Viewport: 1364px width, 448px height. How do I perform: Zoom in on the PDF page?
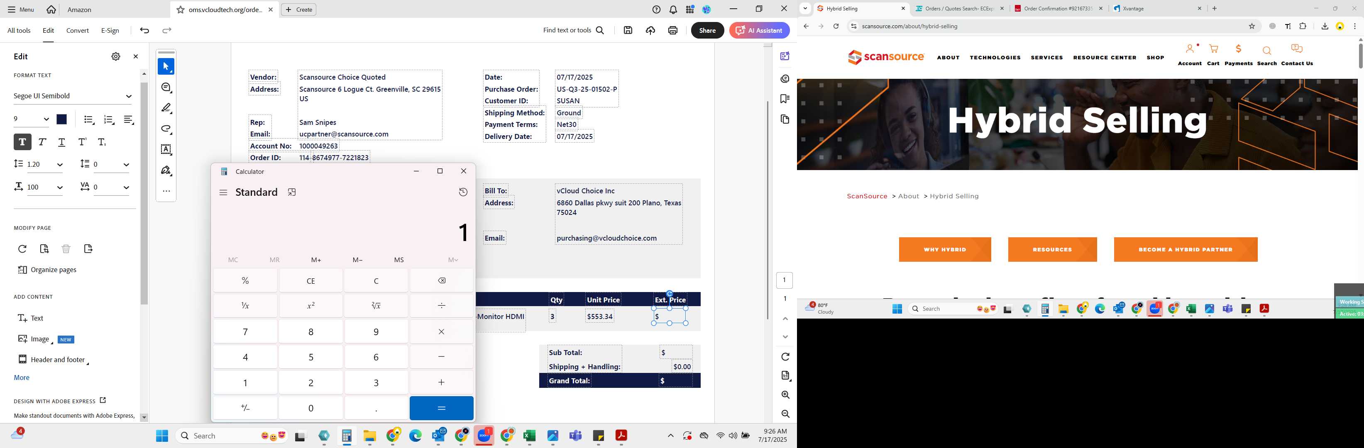785,395
